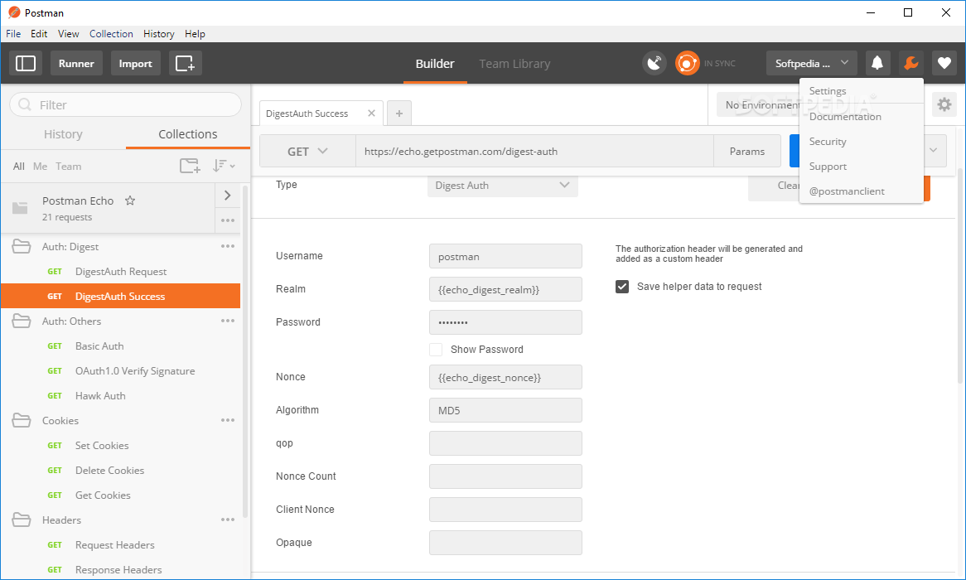The height and width of the screenshot is (580, 966).
Task: Collapse the Cookies folder icon
Action: 22,420
